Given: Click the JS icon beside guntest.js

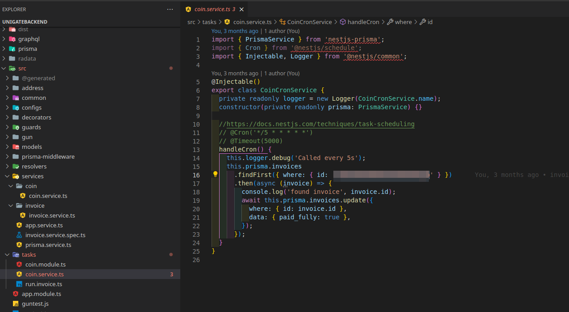Looking at the screenshot, I should (x=16, y=304).
